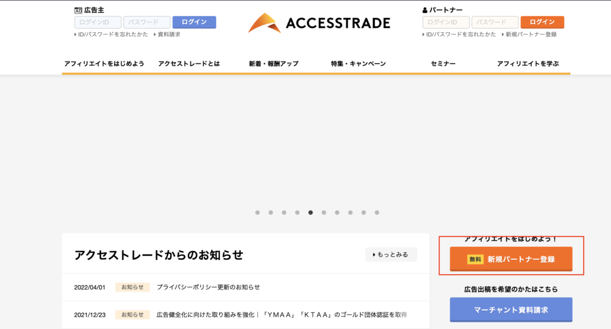Click the 2022/04/01 date text
This screenshot has height=329, width=611.
[90, 287]
